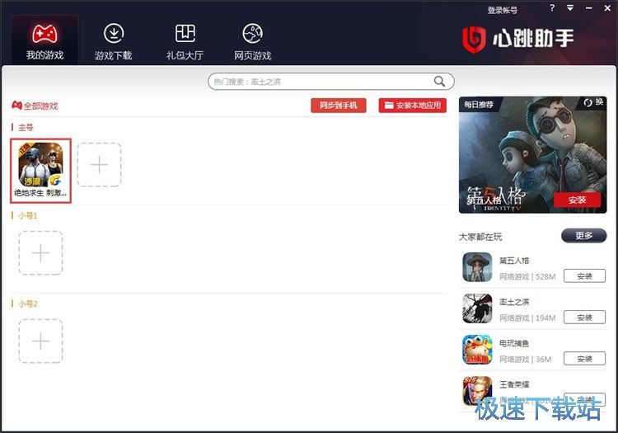Screen dimensions: 618x433
Task: Install 电玩捕鱼 game
Action: click(x=584, y=359)
